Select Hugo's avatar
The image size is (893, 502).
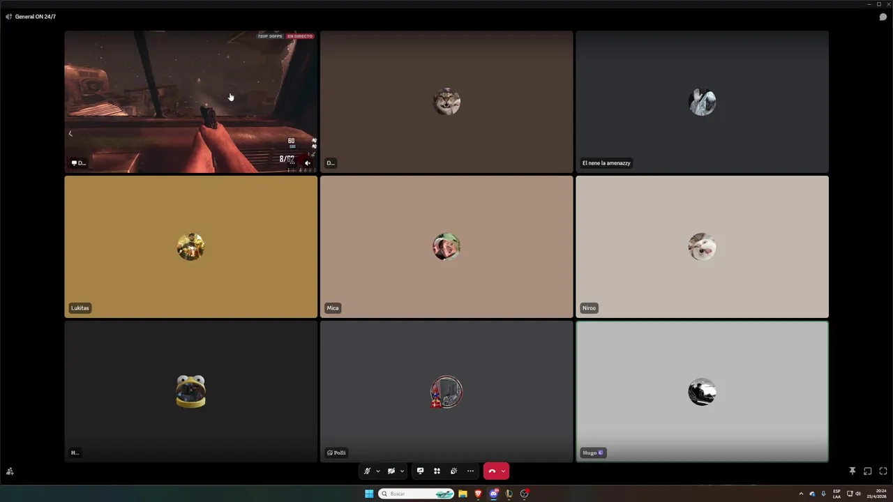click(x=702, y=392)
